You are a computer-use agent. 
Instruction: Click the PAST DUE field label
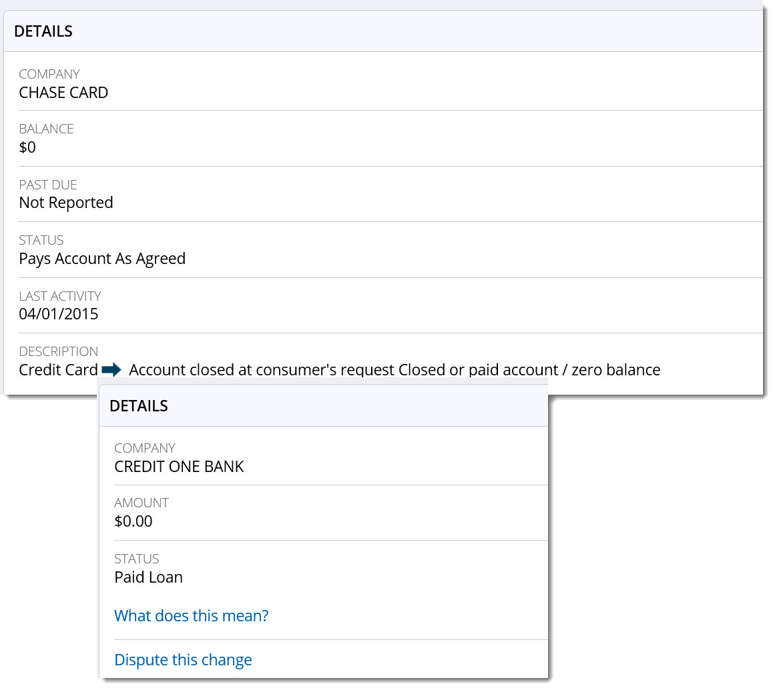[x=47, y=185]
